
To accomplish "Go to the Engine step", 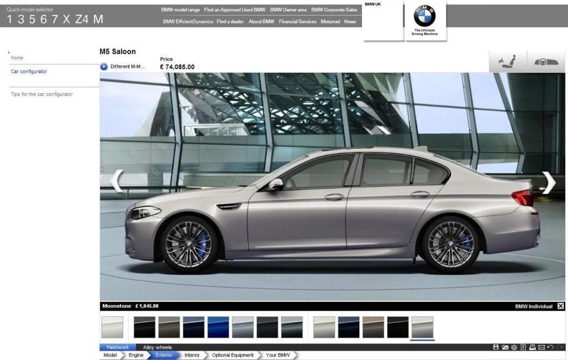I will 136,356.
